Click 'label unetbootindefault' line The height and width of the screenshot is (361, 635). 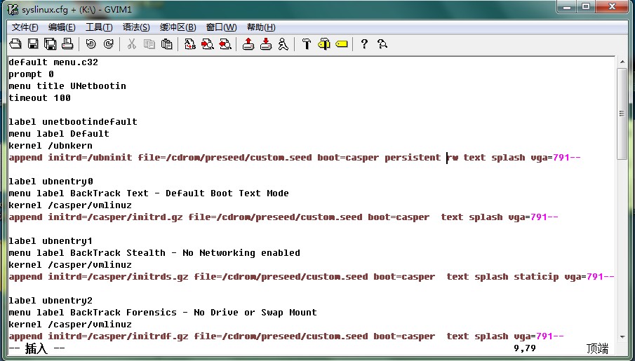[x=73, y=121]
